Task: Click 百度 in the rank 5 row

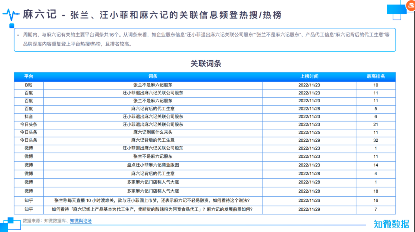Action: click(29, 109)
